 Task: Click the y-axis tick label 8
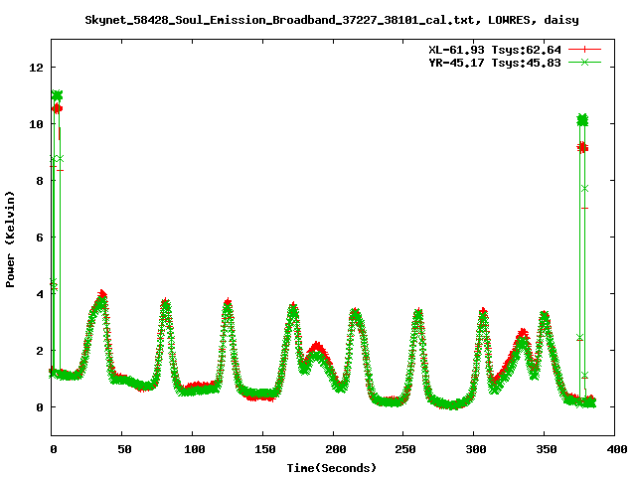(x=40, y=181)
